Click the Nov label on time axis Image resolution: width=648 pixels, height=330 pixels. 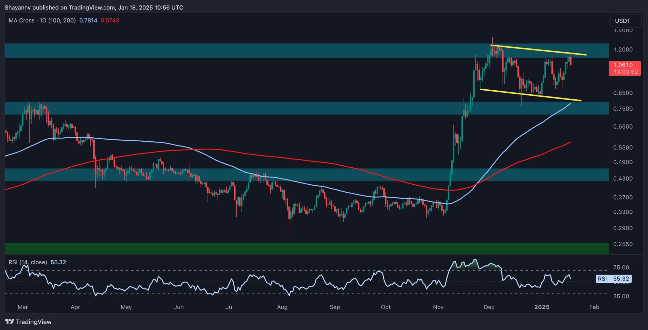click(x=438, y=307)
